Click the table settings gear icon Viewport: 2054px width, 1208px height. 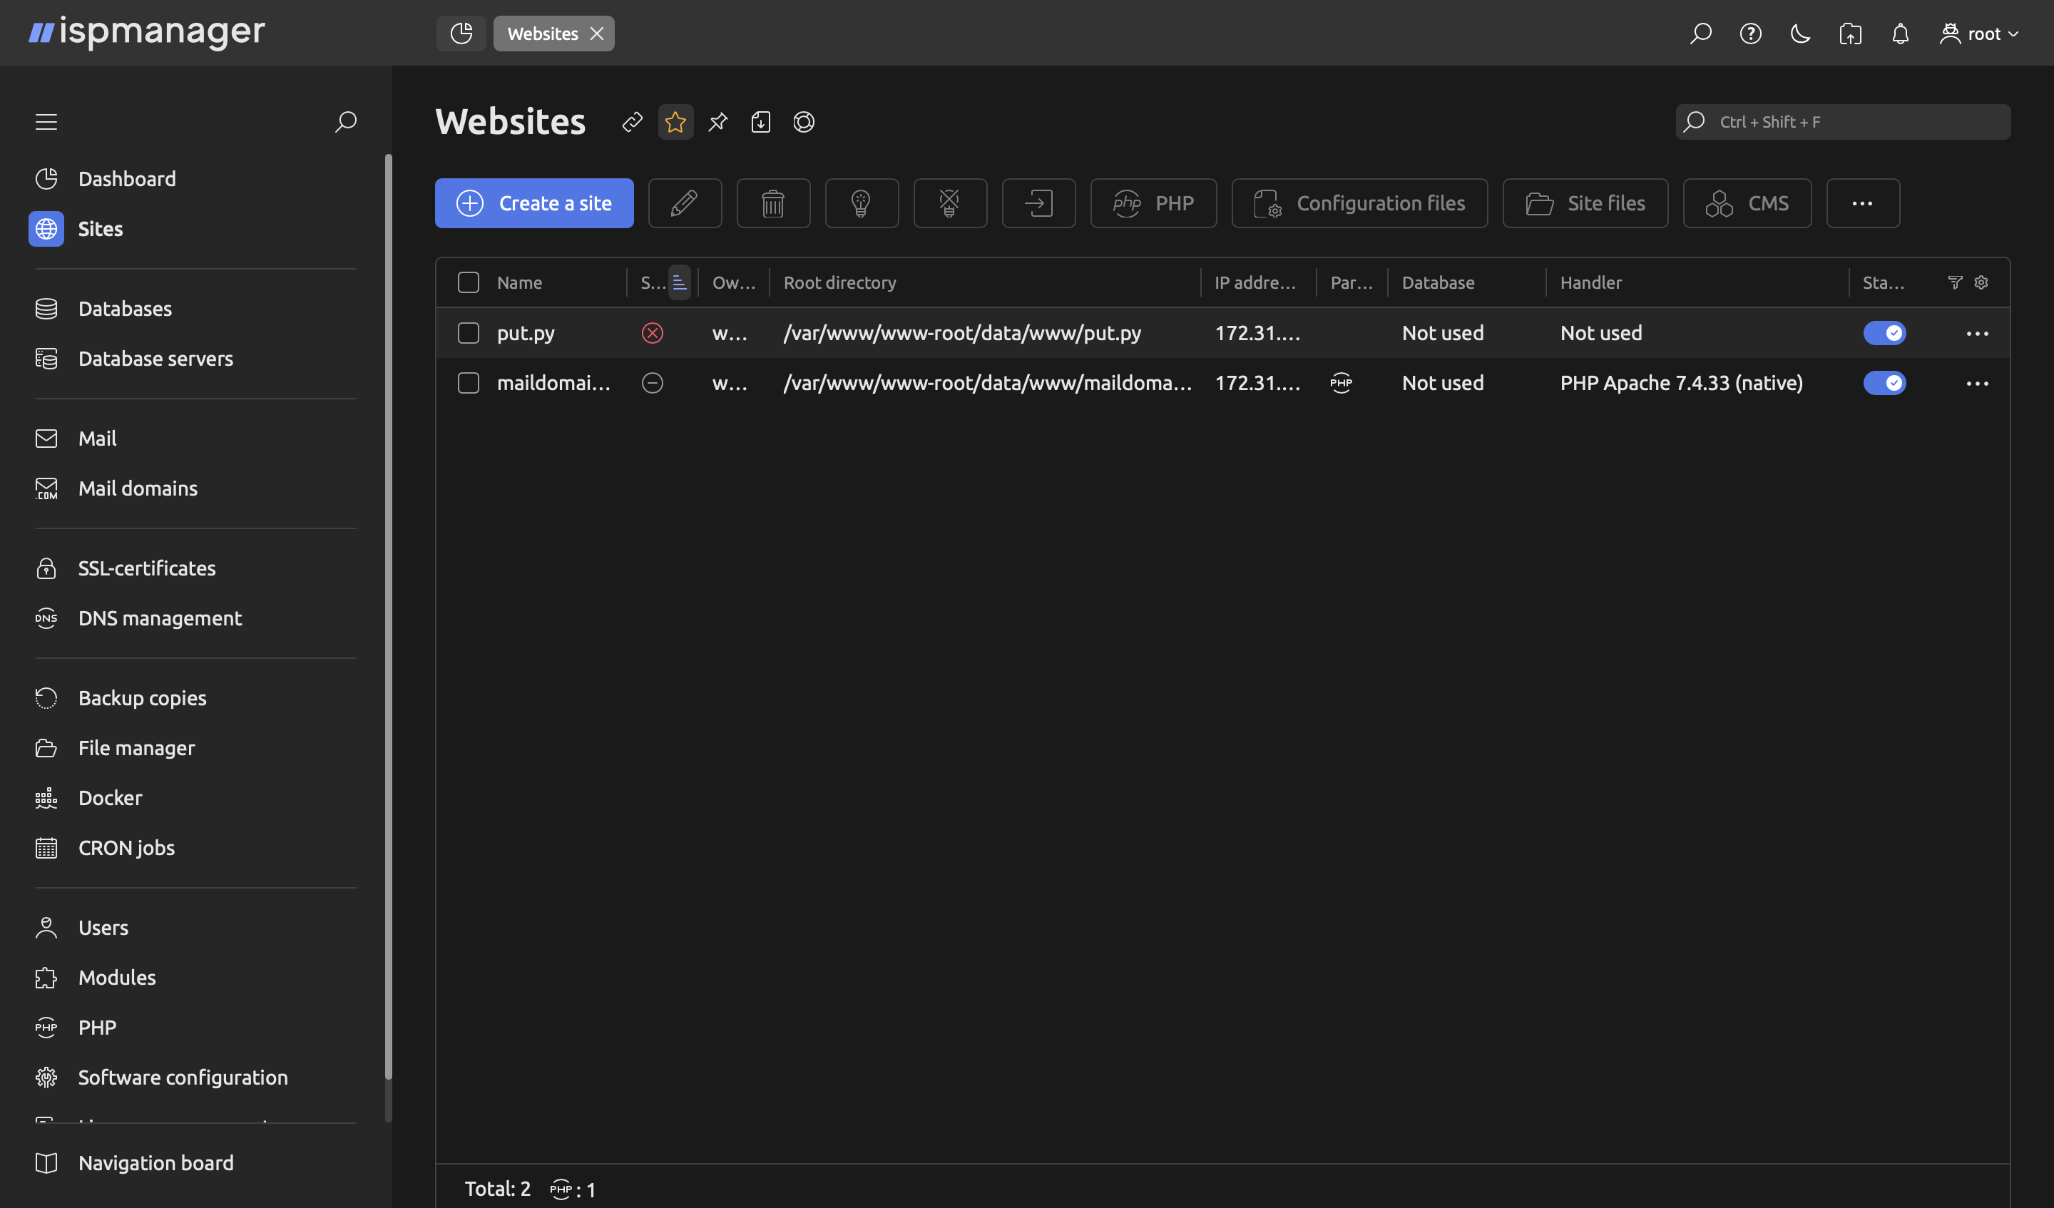[1981, 282]
